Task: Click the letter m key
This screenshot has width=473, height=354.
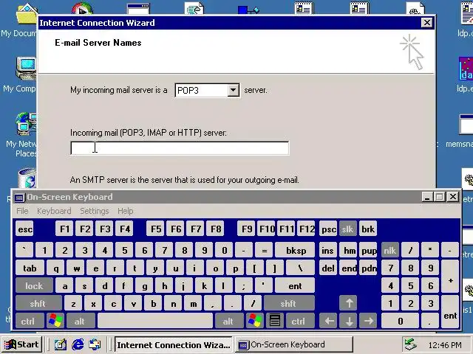Action: click(193, 303)
